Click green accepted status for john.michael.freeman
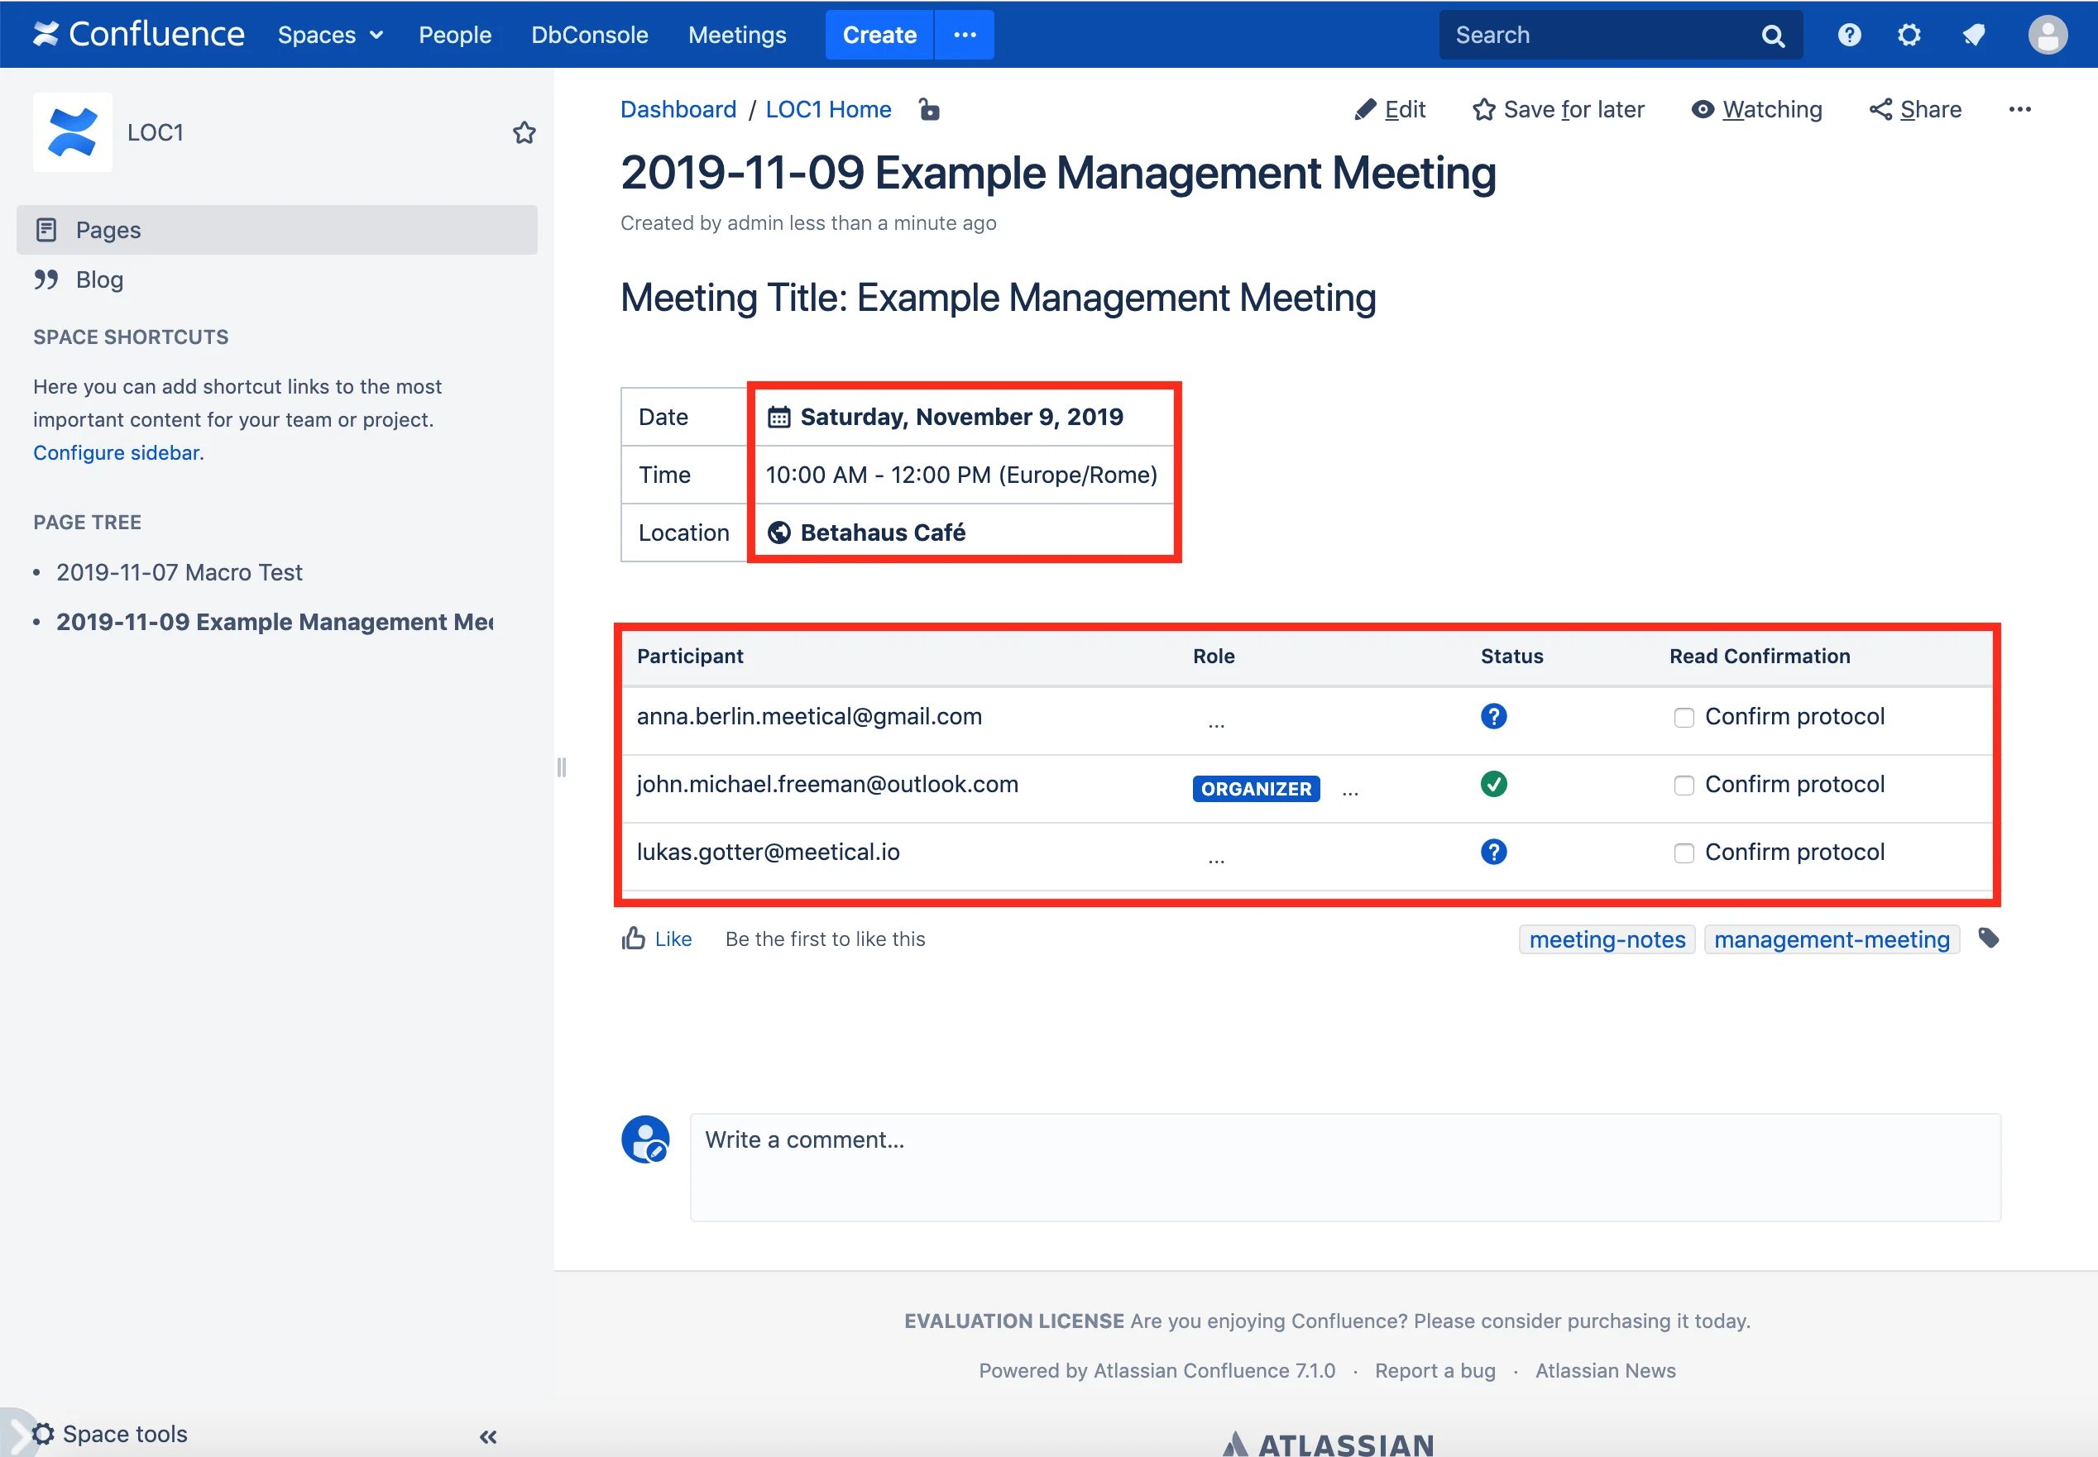The height and width of the screenshot is (1457, 2098). (1493, 784)
